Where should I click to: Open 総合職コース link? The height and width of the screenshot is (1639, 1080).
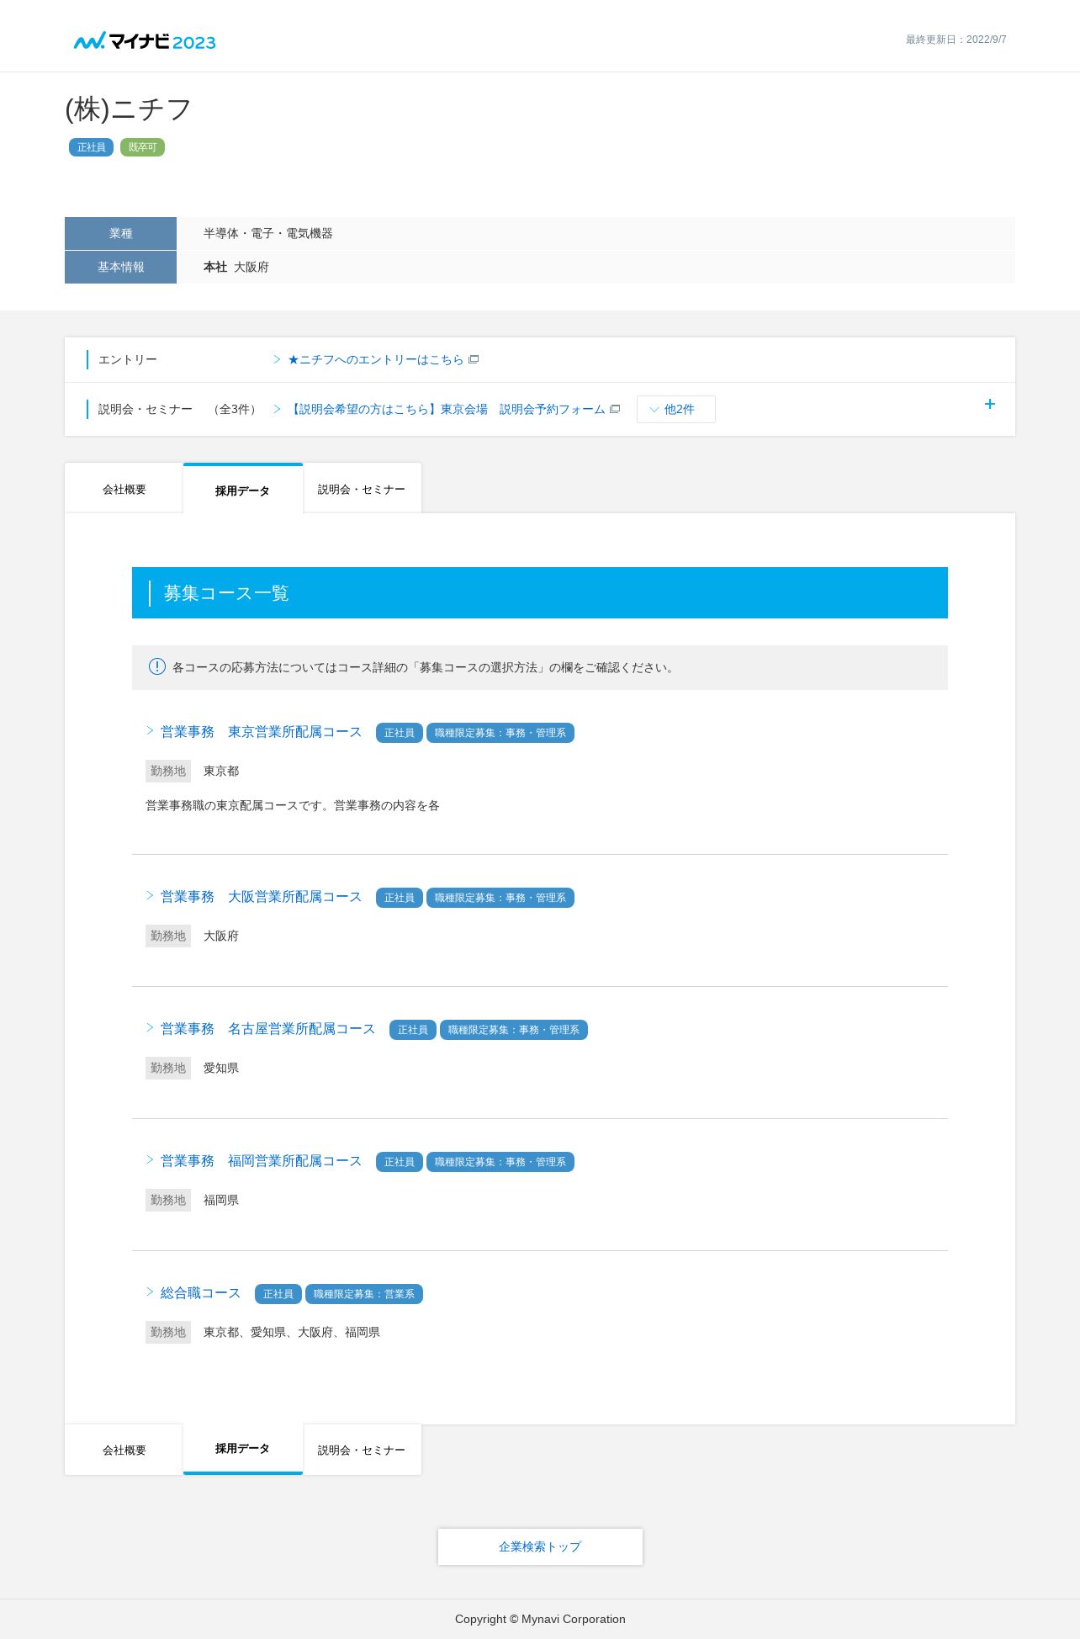pyautogui.click(x=200, y=1293)
